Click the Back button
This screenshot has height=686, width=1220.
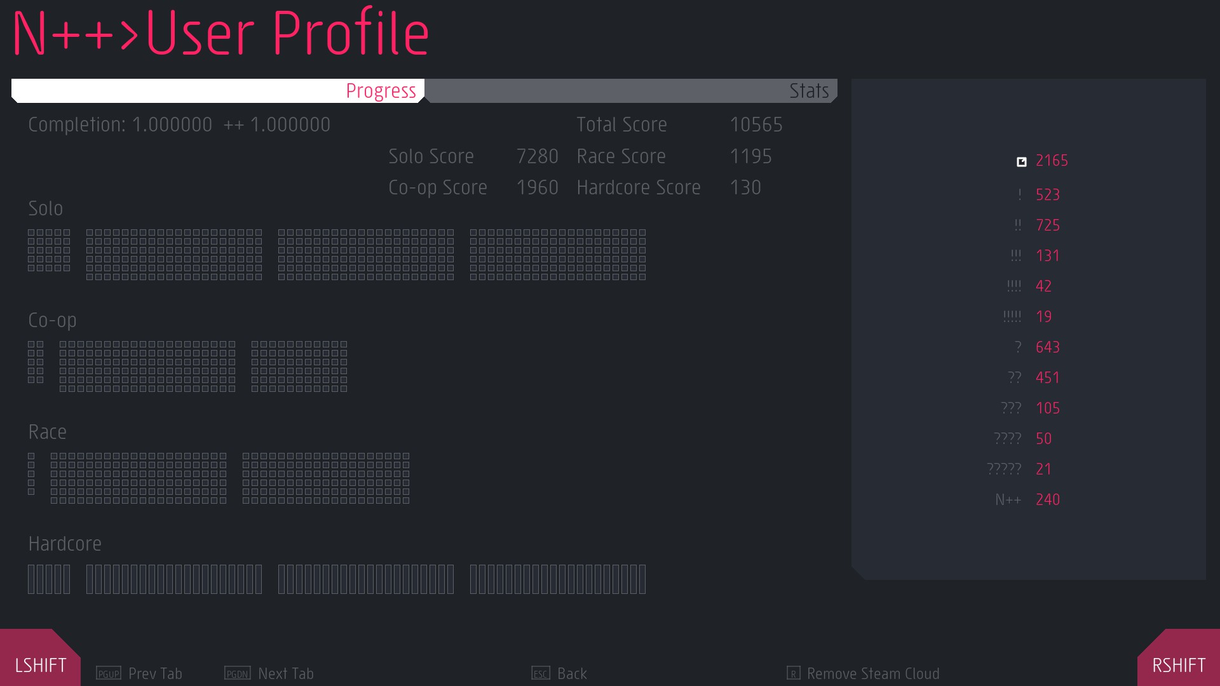pos(572,673)
